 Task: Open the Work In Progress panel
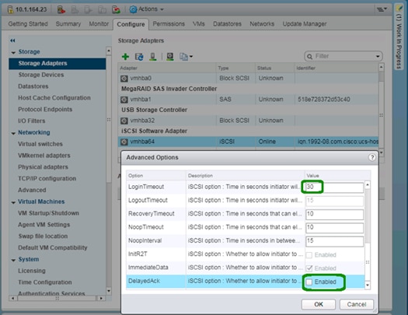click(x=399, y=37)
